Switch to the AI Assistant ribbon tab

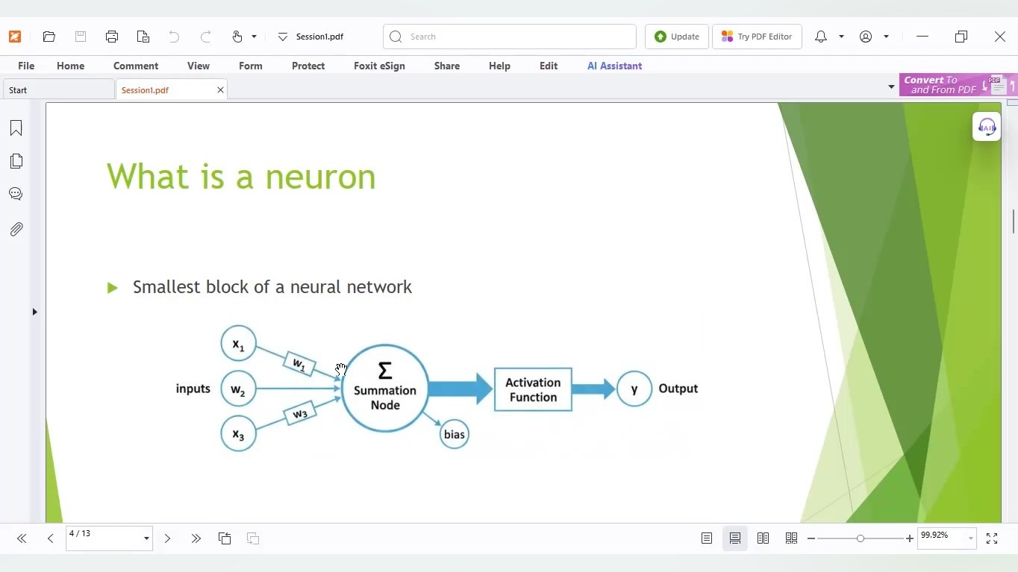tap(614, 66)
